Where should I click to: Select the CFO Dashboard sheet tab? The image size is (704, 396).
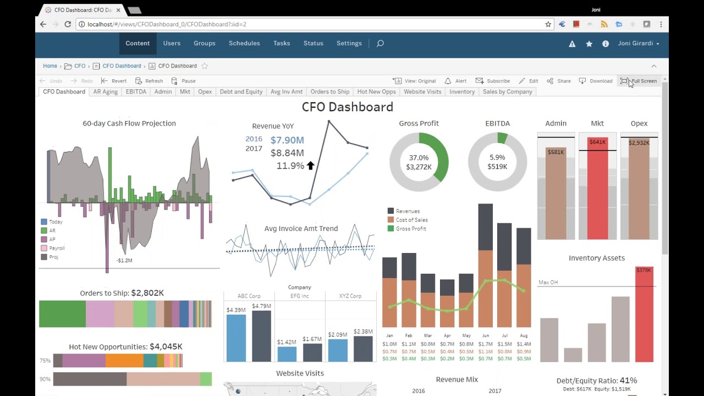[64, 92]
